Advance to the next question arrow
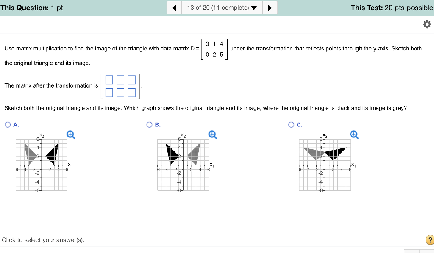The height and width of the screenshot is (253, 434). [x=270, y=7]
